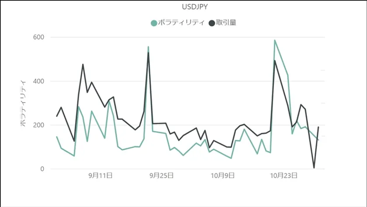Select the dark line's near-zero lowest point
This screenshot has height=207, width=367.
pyautogui.click(x=314, y=168)
